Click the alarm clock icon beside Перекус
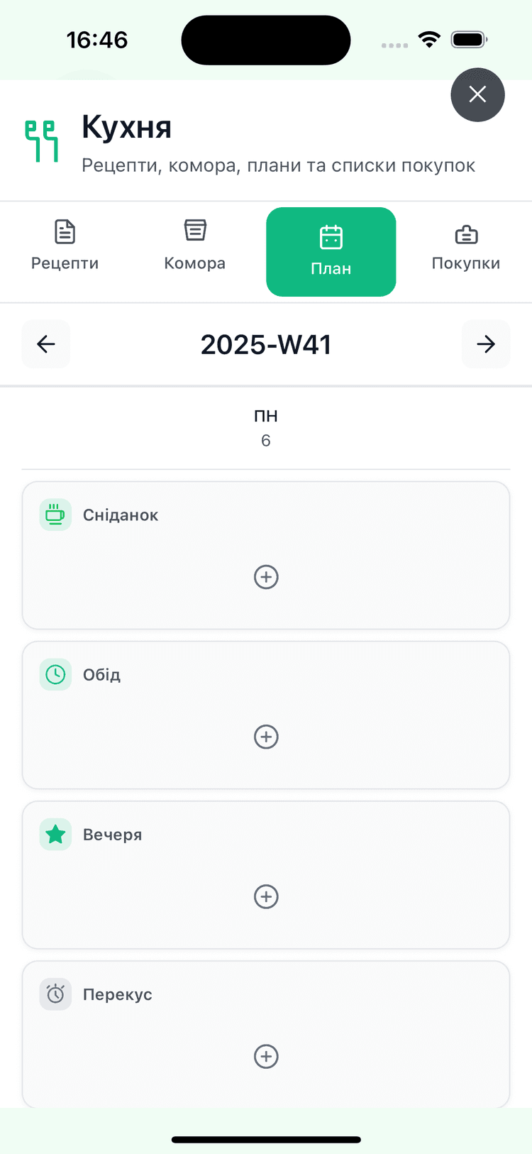 [x=55, y=994]
